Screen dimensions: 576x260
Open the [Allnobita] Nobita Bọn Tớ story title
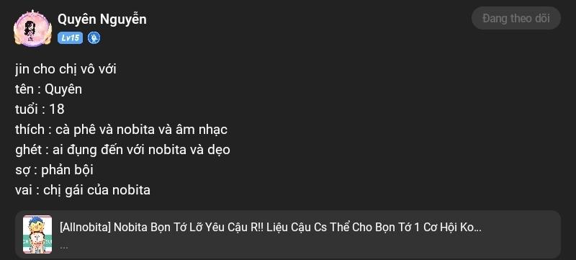271,228
